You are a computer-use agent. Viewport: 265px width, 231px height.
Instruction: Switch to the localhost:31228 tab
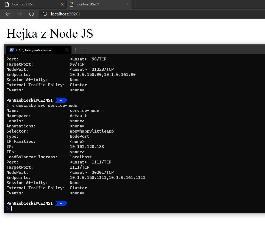click(x=33, y=4)
